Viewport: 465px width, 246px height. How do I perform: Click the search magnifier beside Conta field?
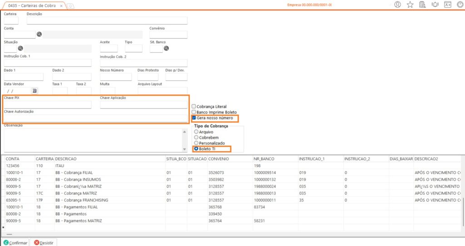click(x=39, y=34)
